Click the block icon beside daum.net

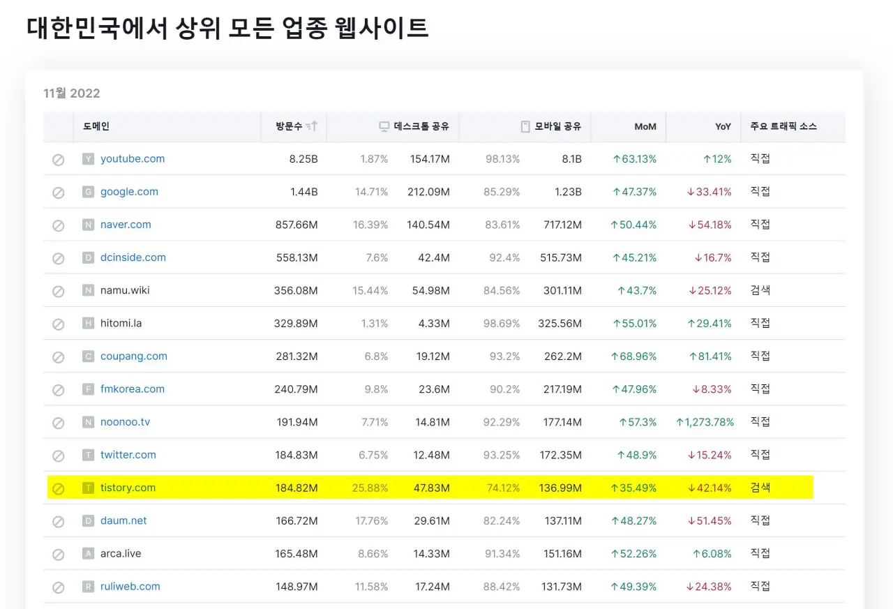tap(59, 522)
